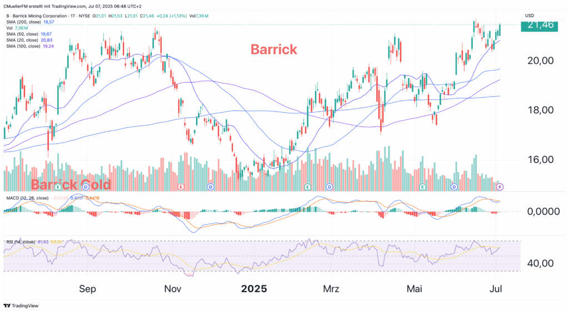The image size is (569, 312).
Task: Click the 0,0000 MACD axis label
Action: pyautogui.click(x=543, y=212)
